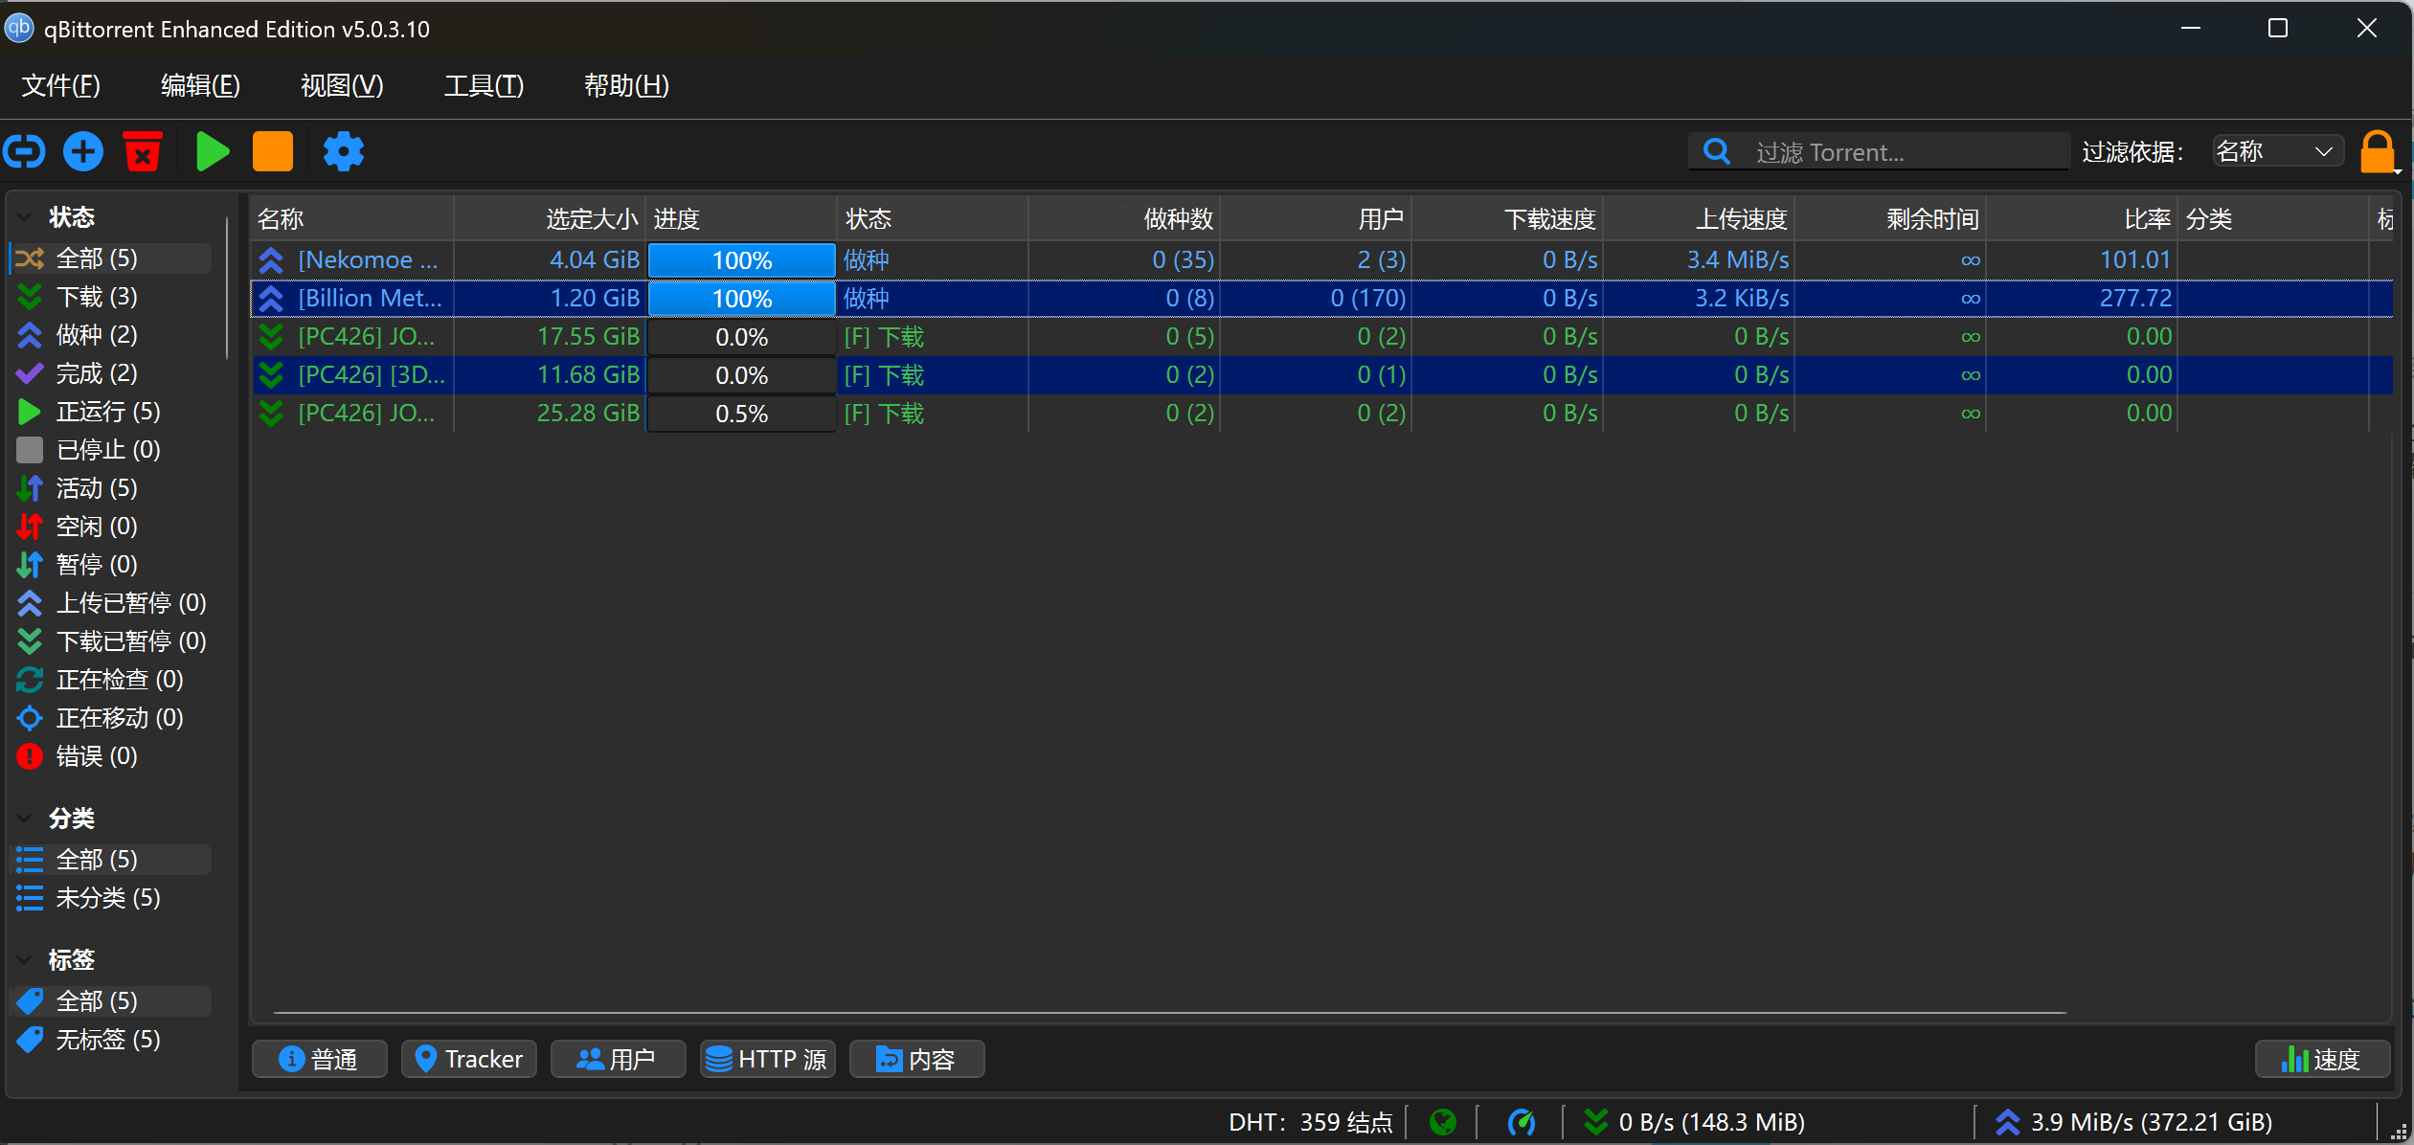Click the green start torrent icon
2414x1145 pixels.
click(213, 151)
